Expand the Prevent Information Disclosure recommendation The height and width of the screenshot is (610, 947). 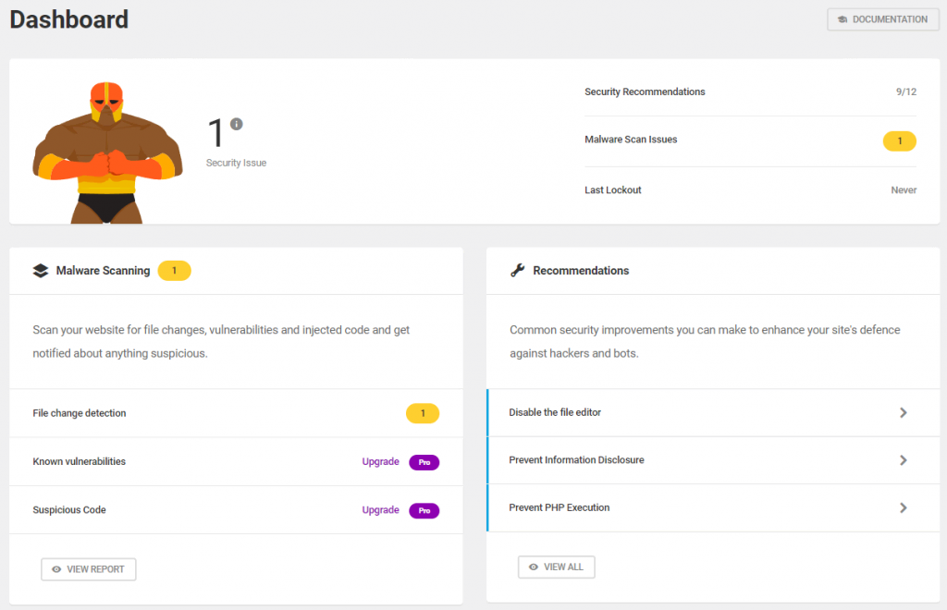904,460
